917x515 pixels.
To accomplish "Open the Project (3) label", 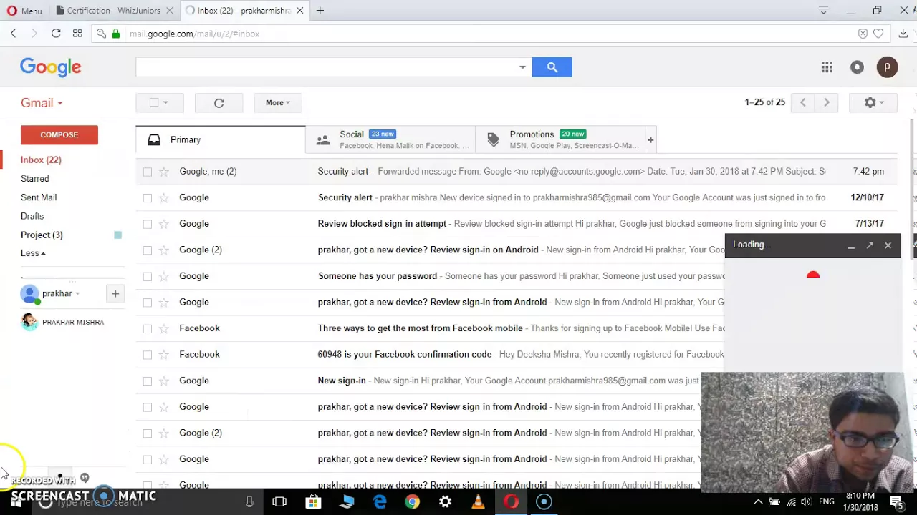I will (42, 235).
